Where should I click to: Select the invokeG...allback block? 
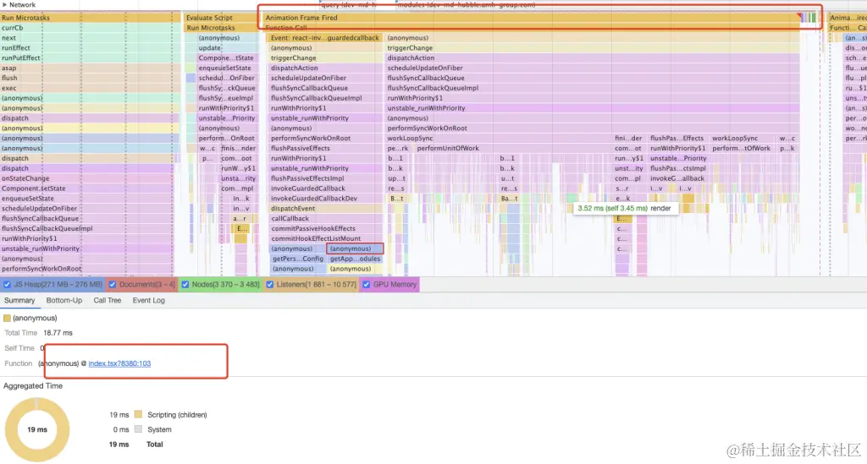[678, 178]
